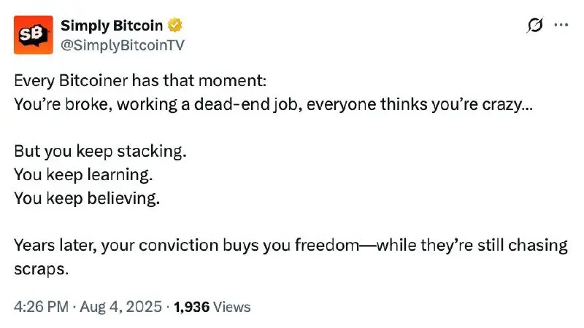Click the line mentioning dead-end job

274,104
